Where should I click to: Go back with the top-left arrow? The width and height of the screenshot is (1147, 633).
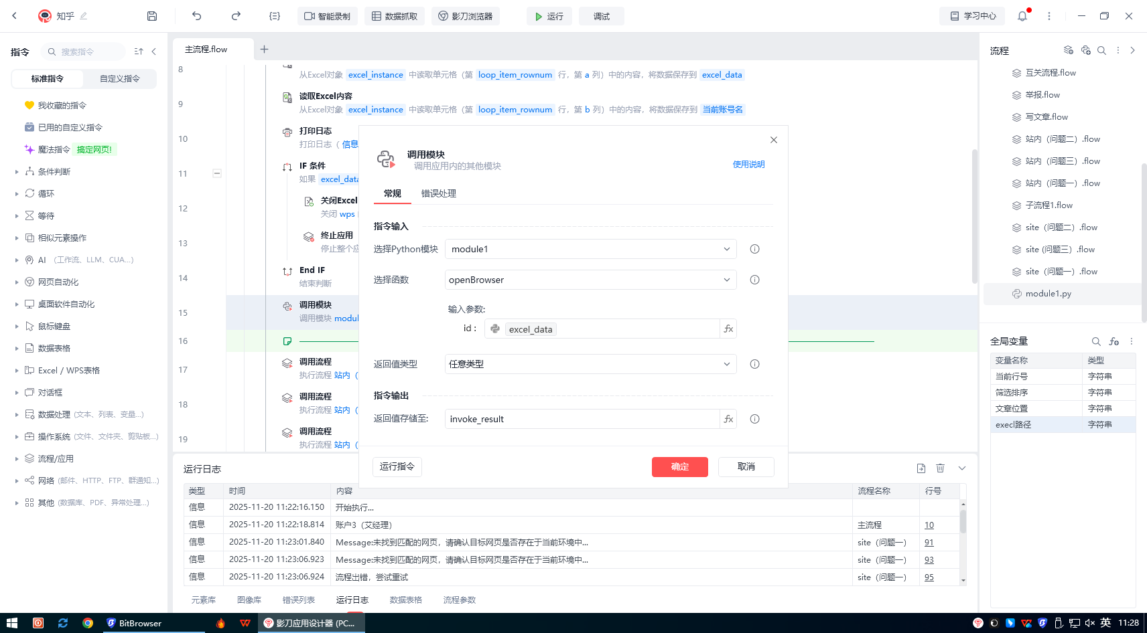[x=15, y=16]
